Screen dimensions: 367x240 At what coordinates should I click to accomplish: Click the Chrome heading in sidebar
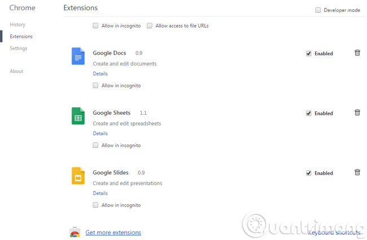tap(22, 8)
